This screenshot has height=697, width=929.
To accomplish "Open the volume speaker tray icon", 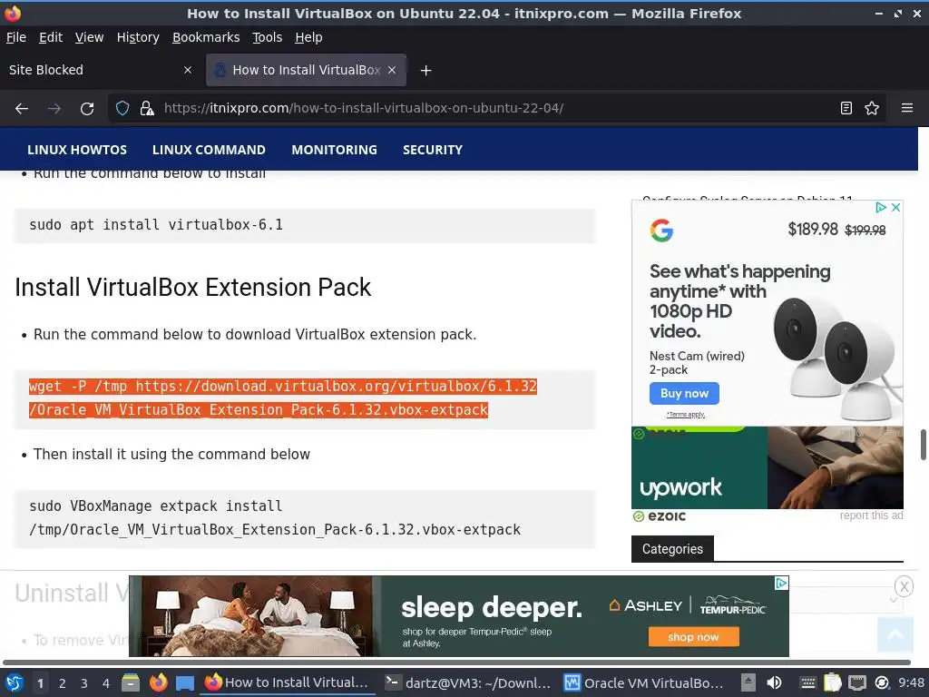I will pyautogui.click(x=774, y=682).
